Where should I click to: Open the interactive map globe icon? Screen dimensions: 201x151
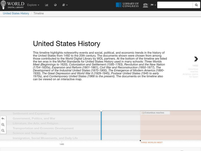[x=55, y=5]
